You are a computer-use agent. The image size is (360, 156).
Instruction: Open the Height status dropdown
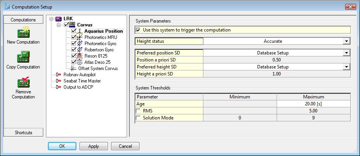click(x=346, y=41)
